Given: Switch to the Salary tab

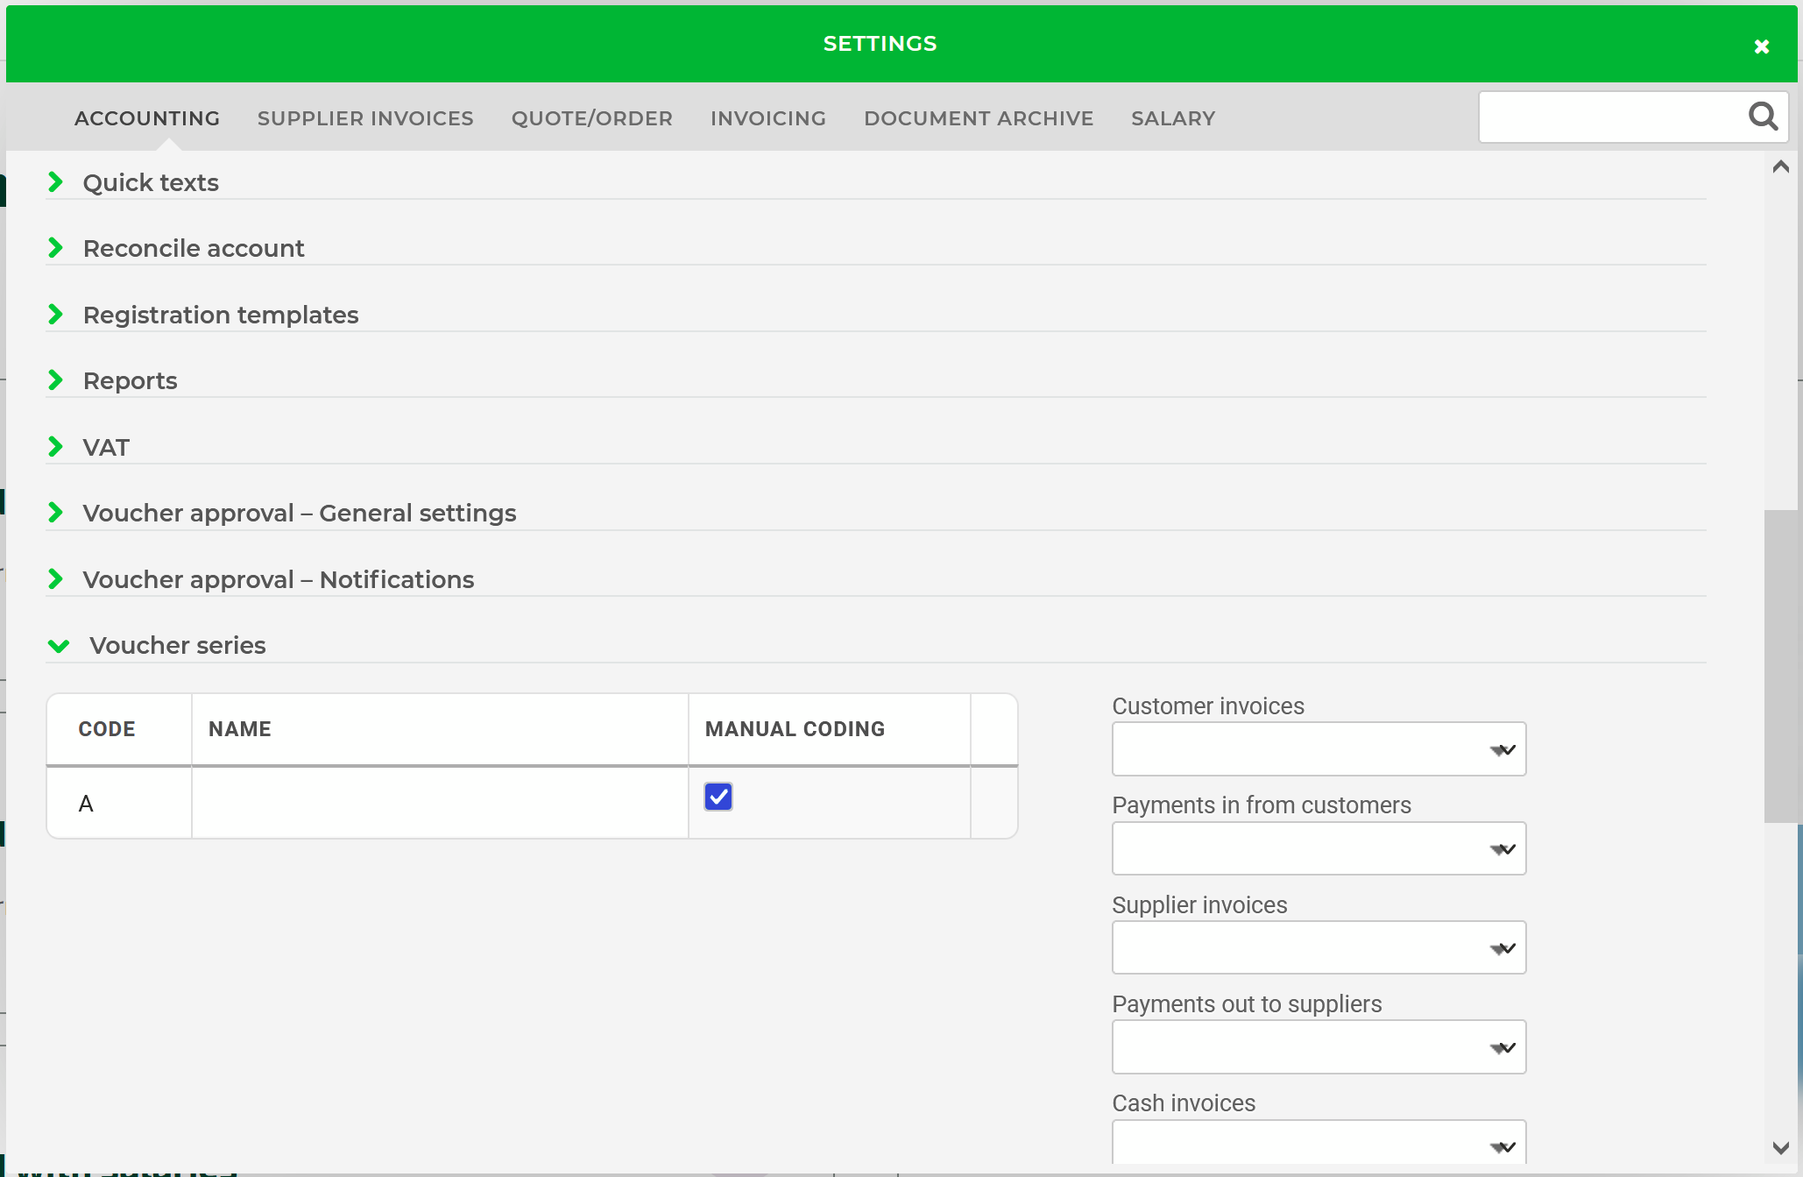Looking at the screenshot, I should coord(1172,118).
